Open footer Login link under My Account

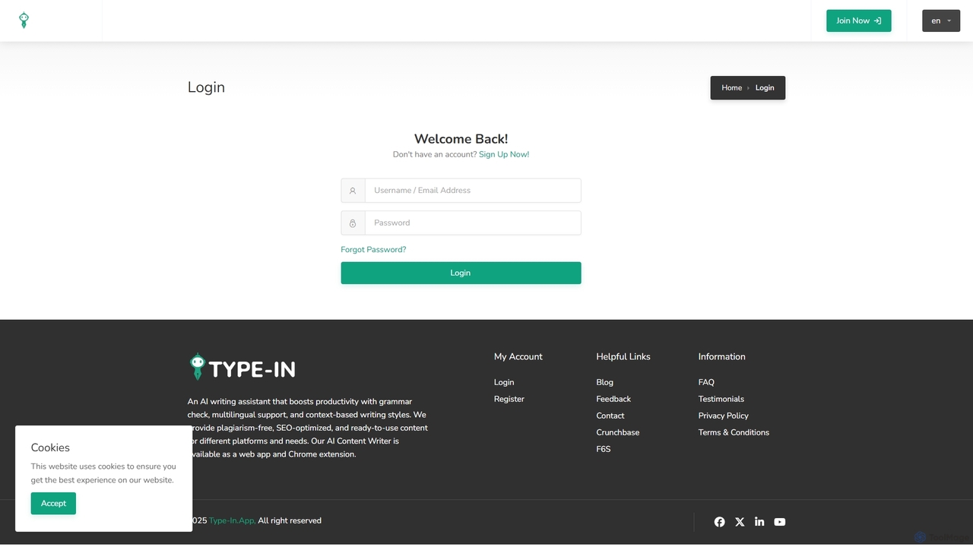pyautogui.click(x=504, y=382)
